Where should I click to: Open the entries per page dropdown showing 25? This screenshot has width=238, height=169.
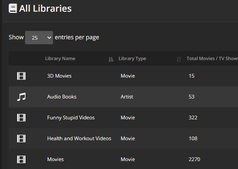tap(39, 38)
